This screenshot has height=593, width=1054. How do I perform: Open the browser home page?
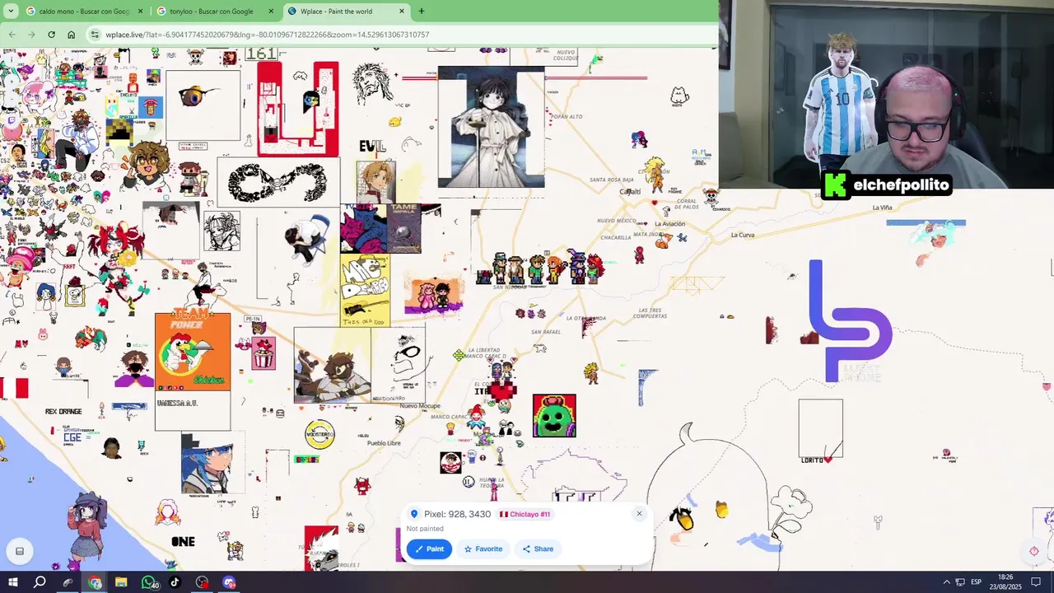[x=71, y=35]
